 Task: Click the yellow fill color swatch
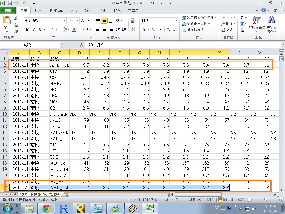pos(65,30)
